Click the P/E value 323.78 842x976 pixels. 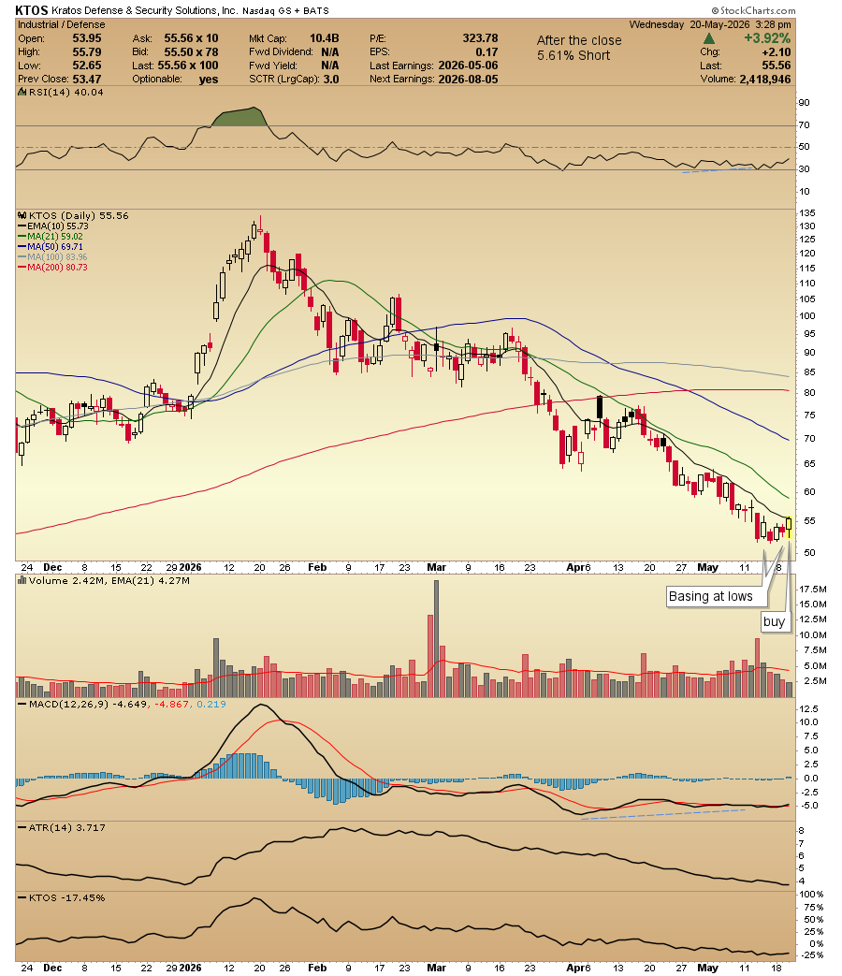(480, 38)
